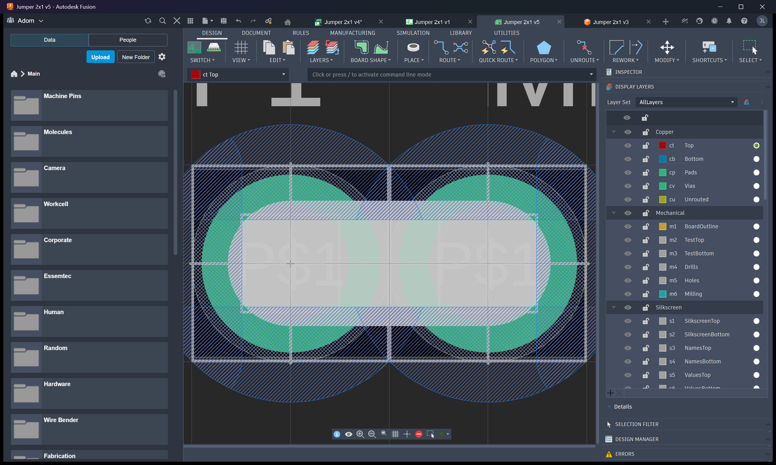Click the BoardOutline layer color swatch

[x=663, y=227]
